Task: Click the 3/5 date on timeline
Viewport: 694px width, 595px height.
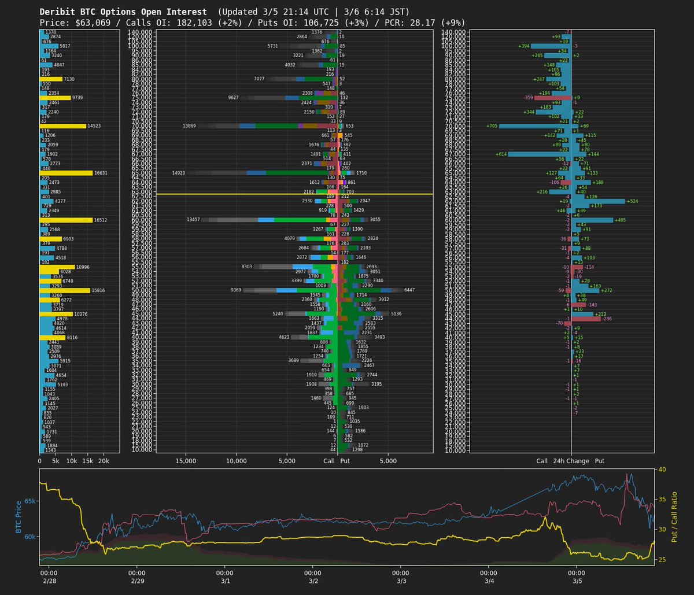Action: (577, 581)
